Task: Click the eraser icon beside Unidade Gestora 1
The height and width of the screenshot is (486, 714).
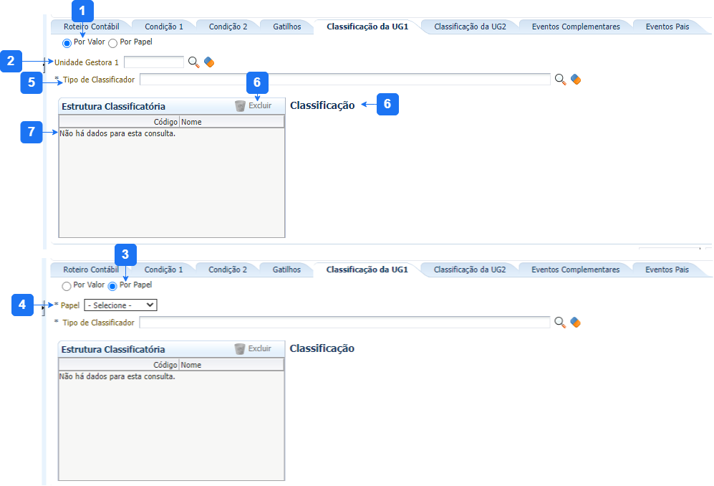Action: 209,62
